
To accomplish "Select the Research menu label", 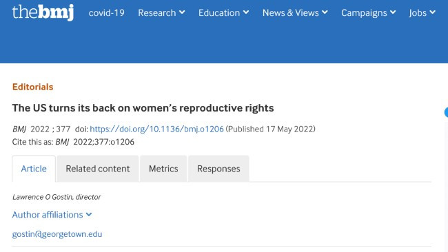I will tap(157, 13).
